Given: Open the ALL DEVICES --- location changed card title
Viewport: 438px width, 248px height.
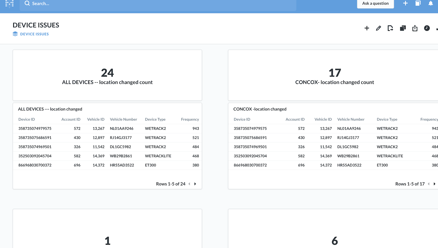Looking at the screenshot, I should pos(50,109).
